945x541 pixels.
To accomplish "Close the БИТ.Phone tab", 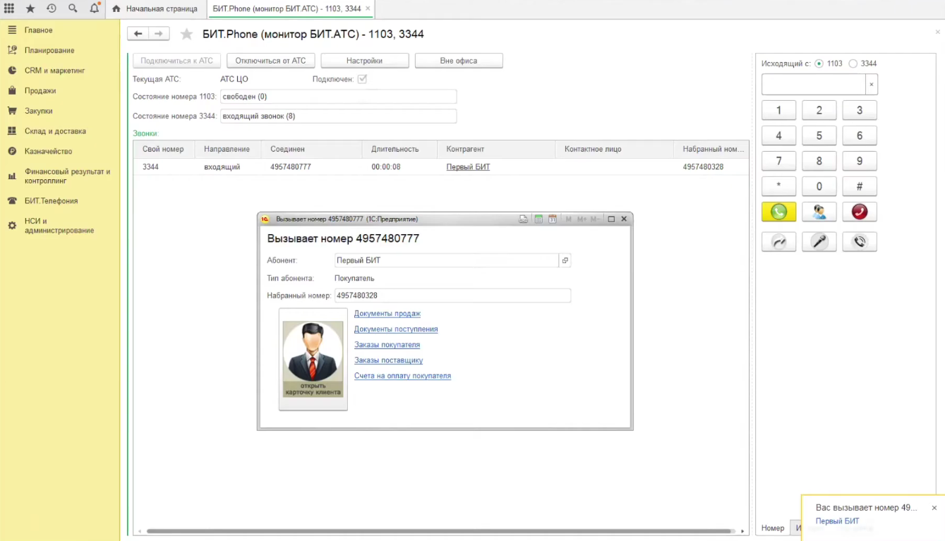I will click(368, 8).
